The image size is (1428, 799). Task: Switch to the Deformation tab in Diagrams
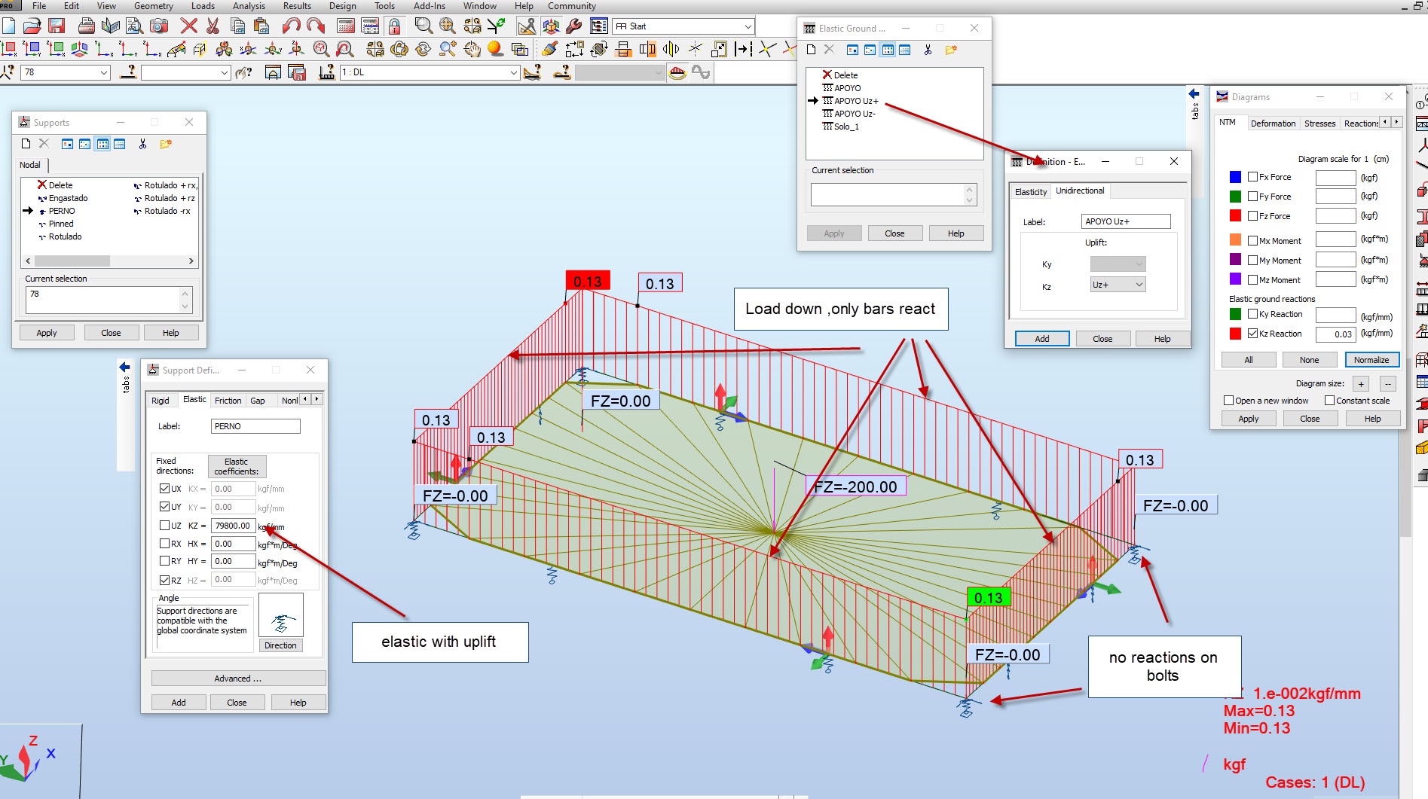1273,123
